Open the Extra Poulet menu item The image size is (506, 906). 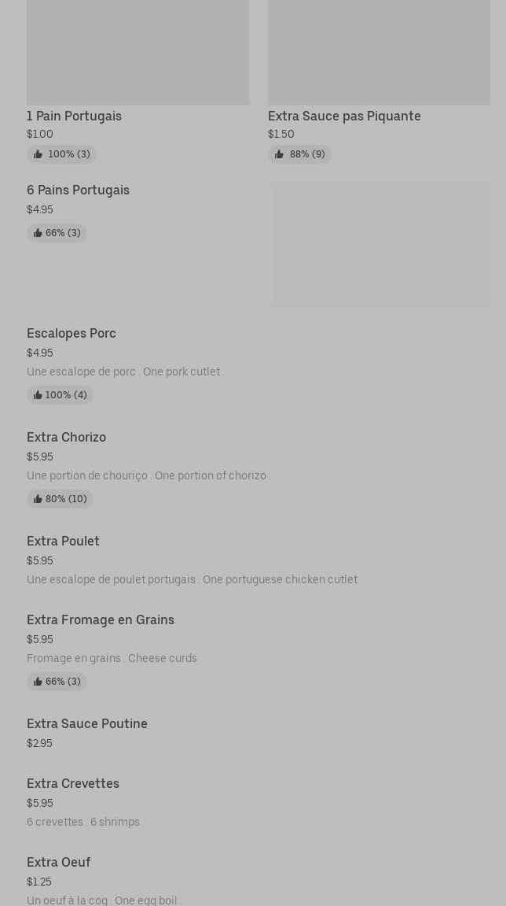[64, 542]
